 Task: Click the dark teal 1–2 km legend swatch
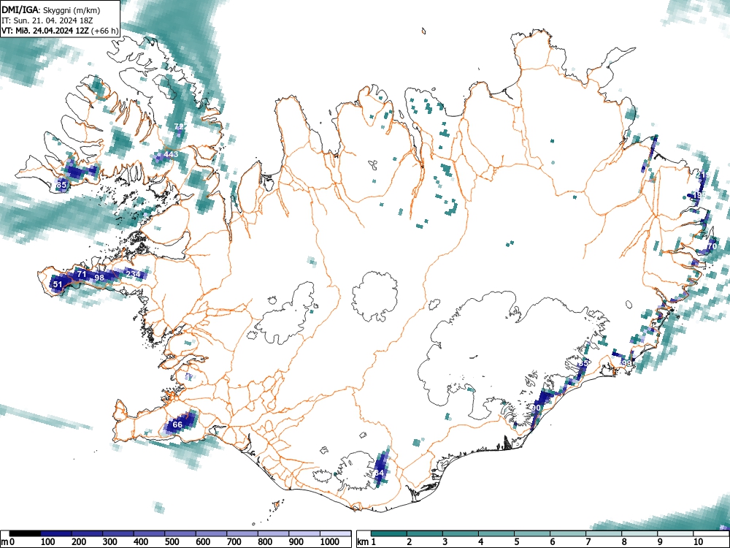389,533
